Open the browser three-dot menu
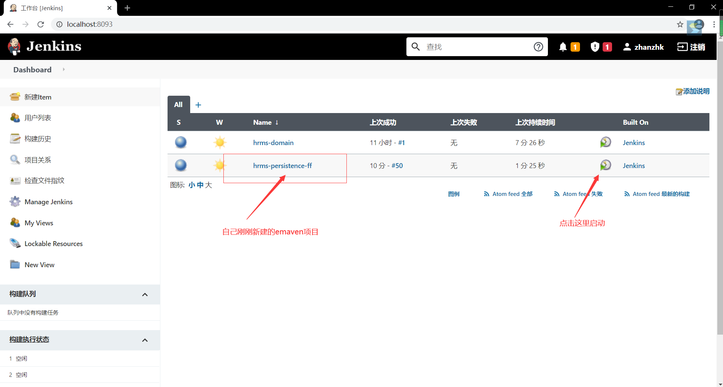 714,24
